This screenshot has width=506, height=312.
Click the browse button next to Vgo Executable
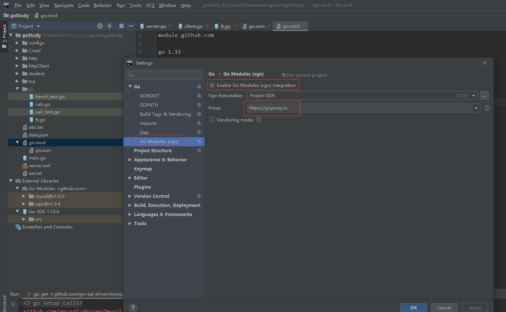(484, 96)
